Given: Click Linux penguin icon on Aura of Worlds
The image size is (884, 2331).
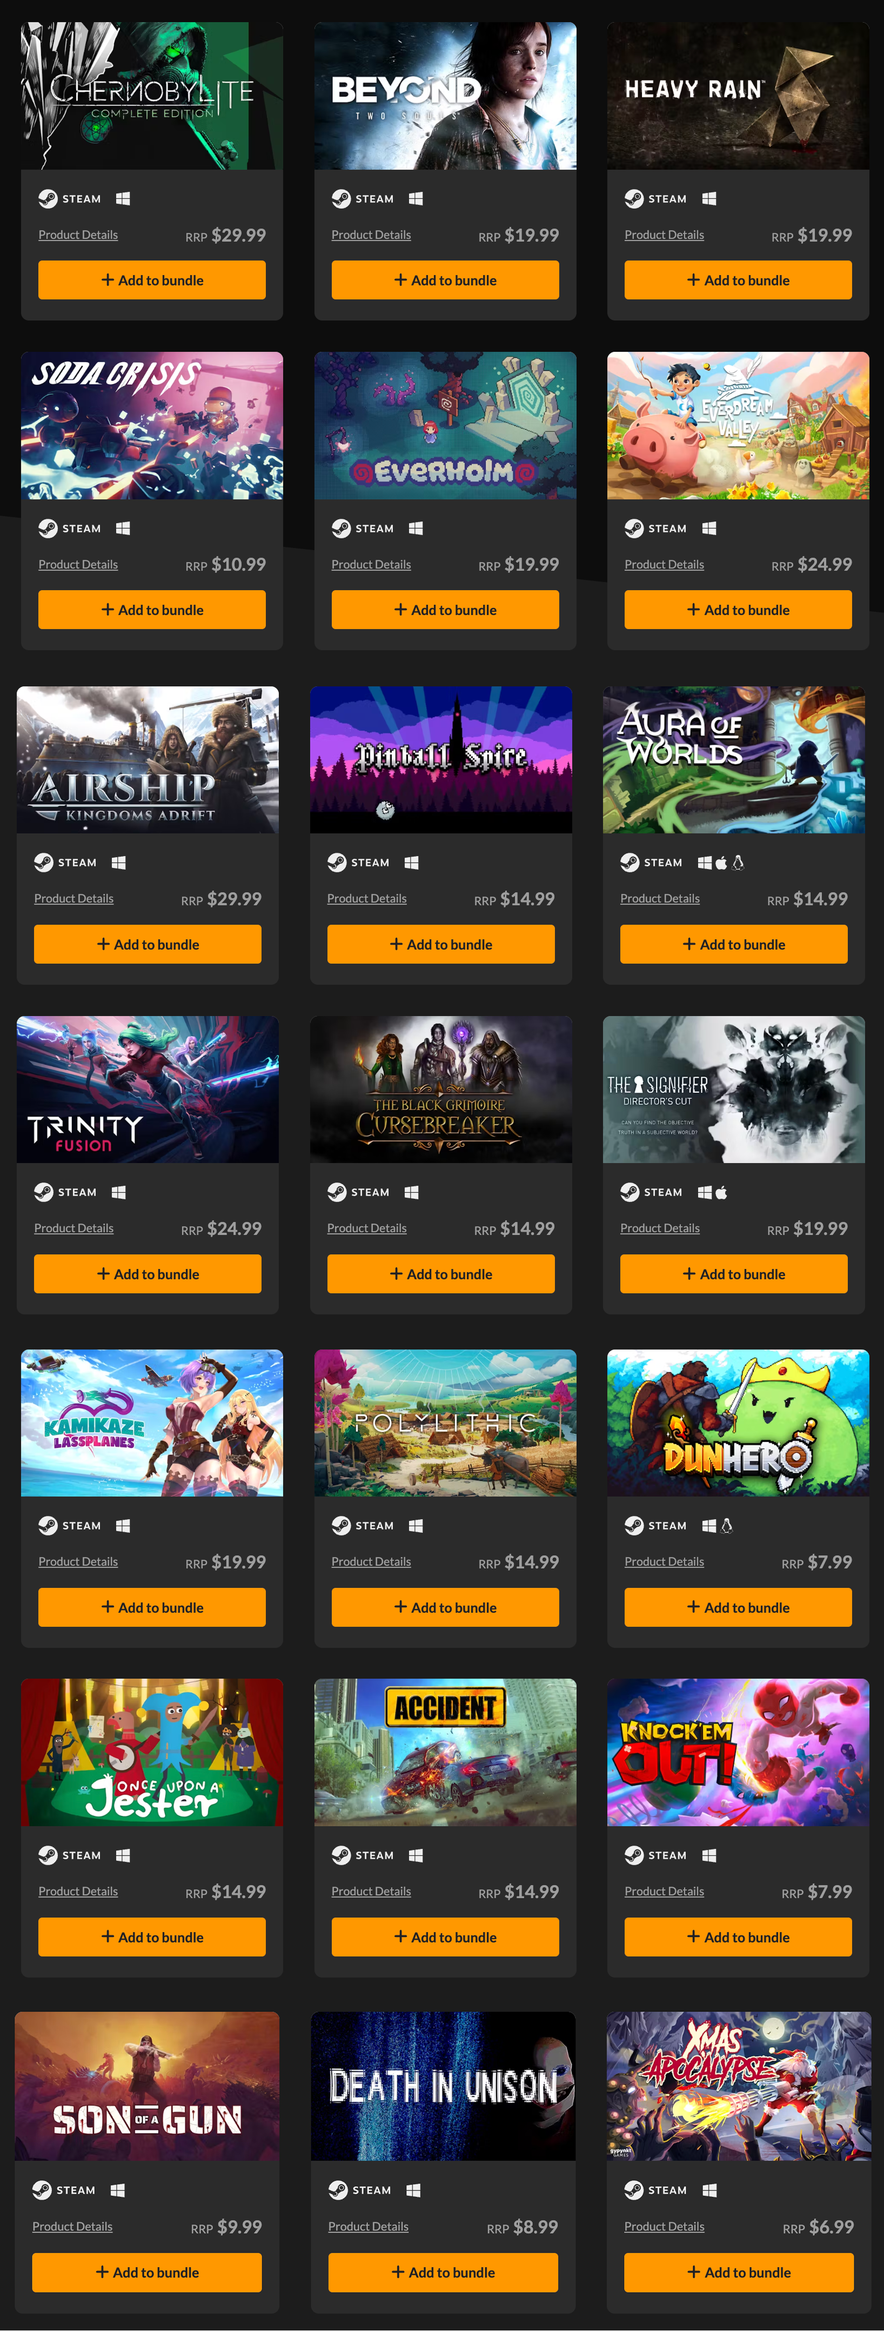Looking at the screenshot, I should (x=738, y=863).
